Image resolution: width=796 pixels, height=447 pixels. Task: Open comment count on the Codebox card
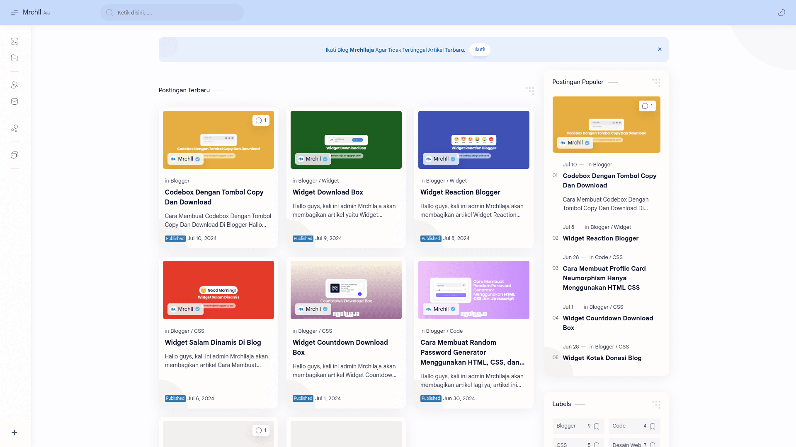pyautogui.click(x=261, y=120)
